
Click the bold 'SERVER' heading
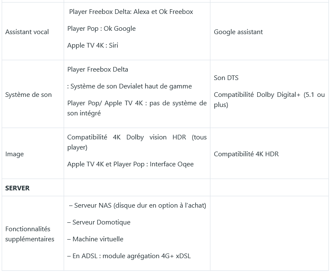click(x=17, y=188)
